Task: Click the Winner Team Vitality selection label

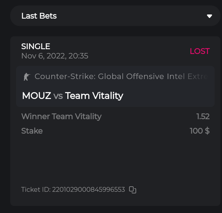Action: point(61,116)
